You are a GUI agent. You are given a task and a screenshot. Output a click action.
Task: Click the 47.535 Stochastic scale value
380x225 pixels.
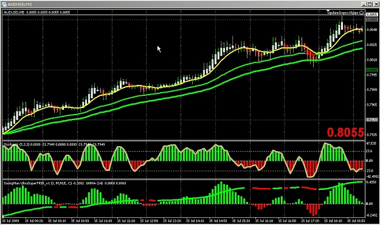click(x=371, y=144)
